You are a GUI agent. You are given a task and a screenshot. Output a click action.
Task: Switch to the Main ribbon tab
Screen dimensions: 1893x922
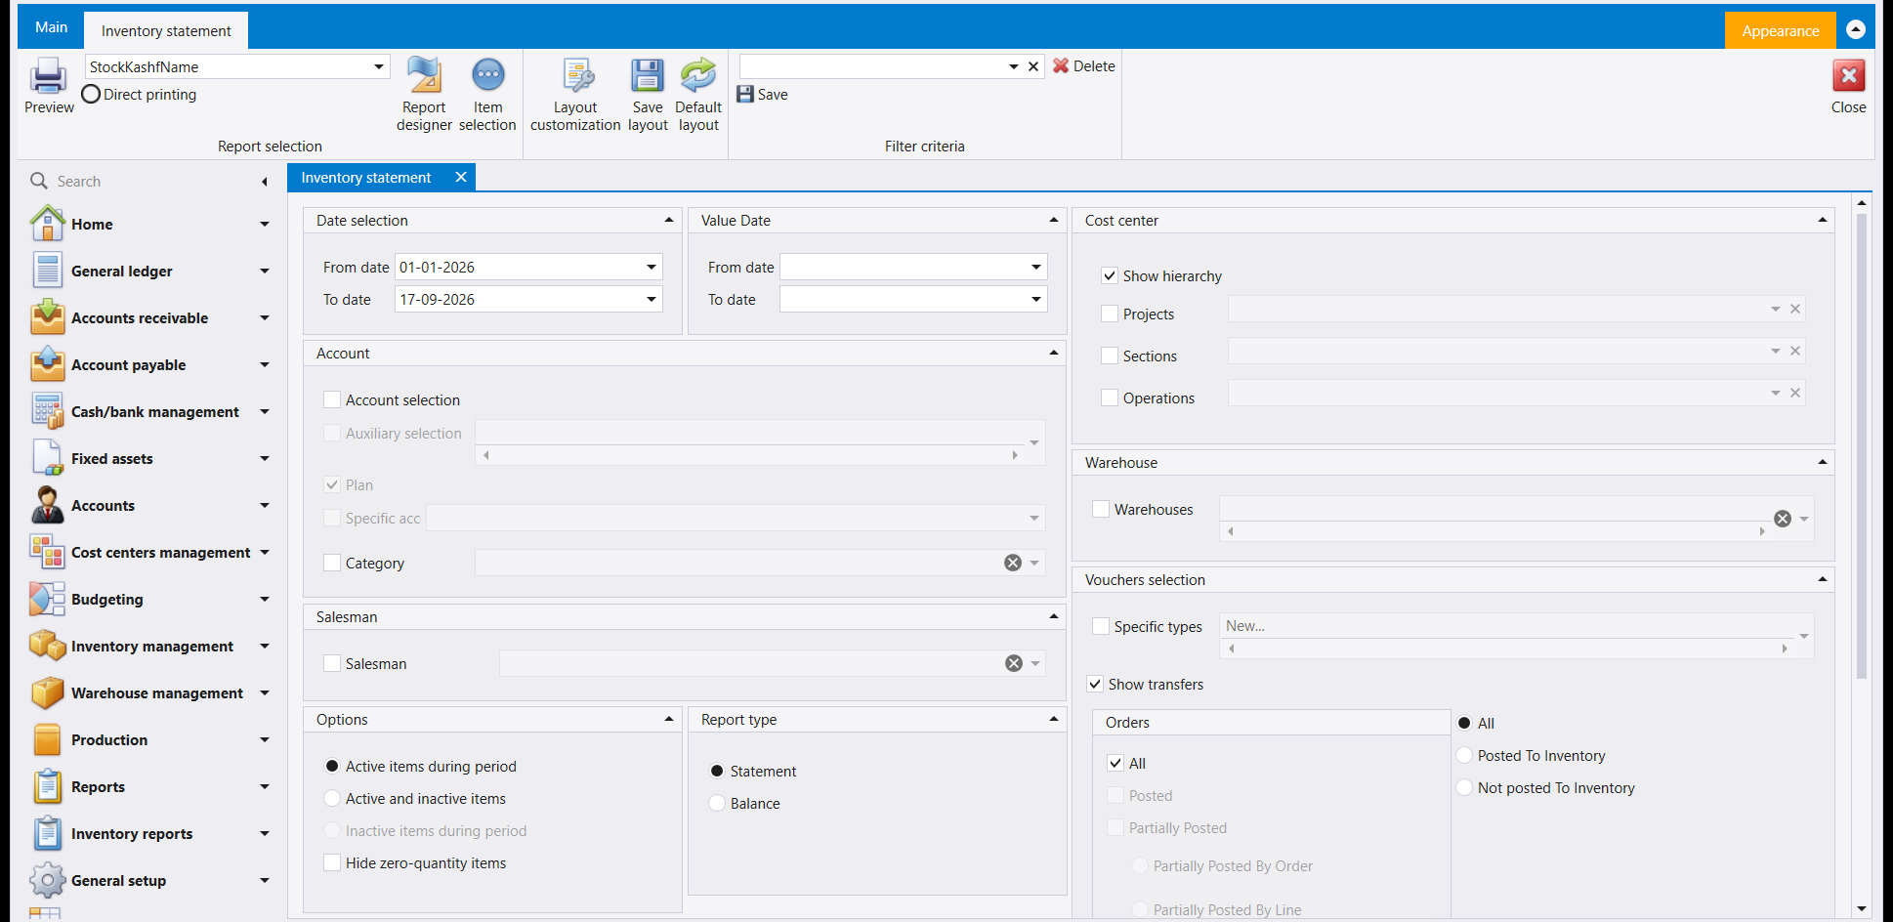pos(51,27)
